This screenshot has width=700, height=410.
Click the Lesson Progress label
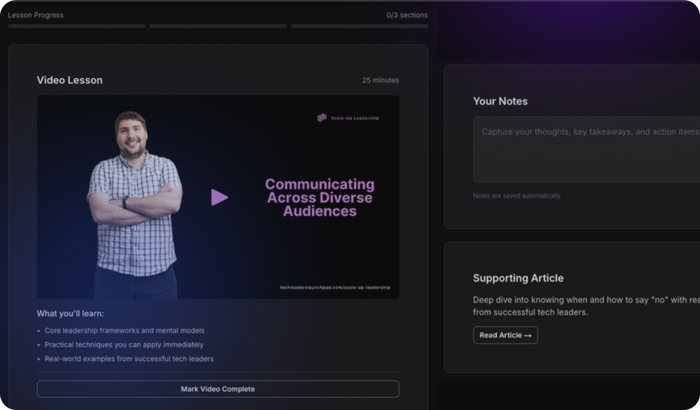coord(36,15)
